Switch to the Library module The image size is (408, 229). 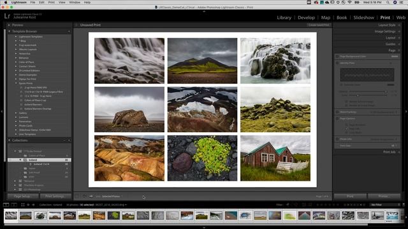pyautogui.click(x=284, y=18)
